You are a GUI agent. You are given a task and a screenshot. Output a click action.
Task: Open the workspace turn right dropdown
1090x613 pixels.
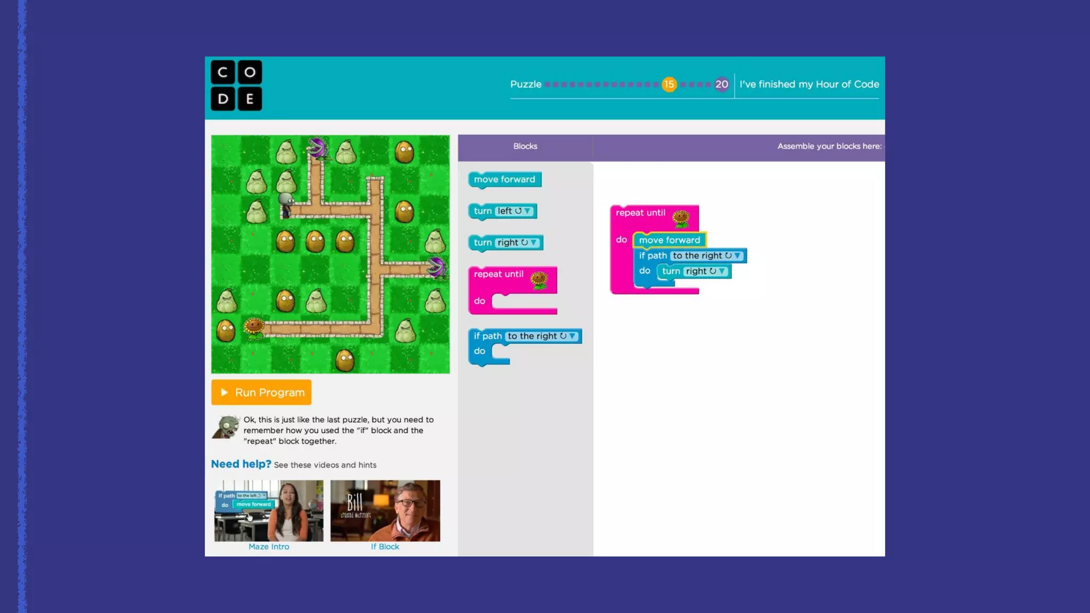click(722, 271)
